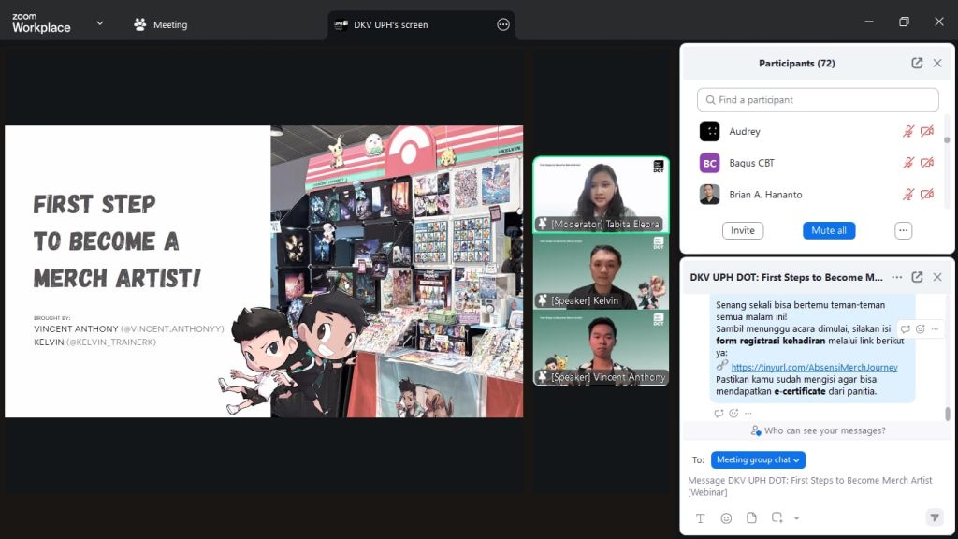
Task: Open the Meeting group chat recipient dropdown
Action: 758,459
